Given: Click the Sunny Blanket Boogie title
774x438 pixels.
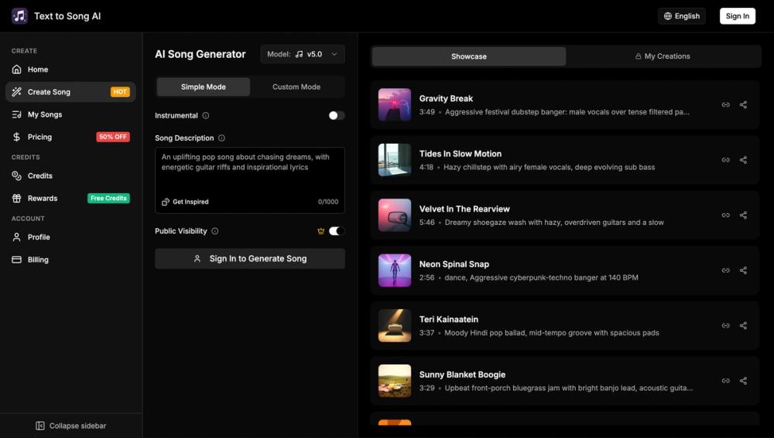Looking at the screenshot, I should point(462,375).
